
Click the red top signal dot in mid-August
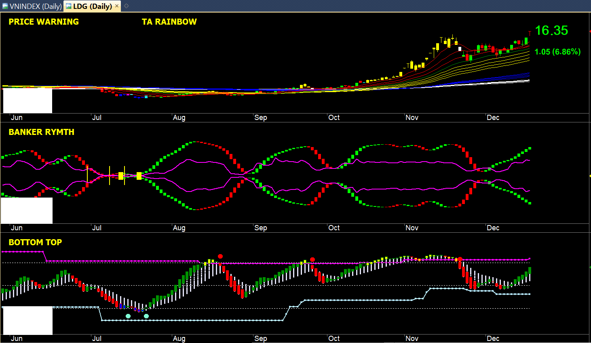tap(220, 257)
